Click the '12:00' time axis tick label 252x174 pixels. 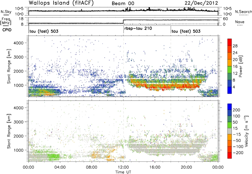[123, 167]
